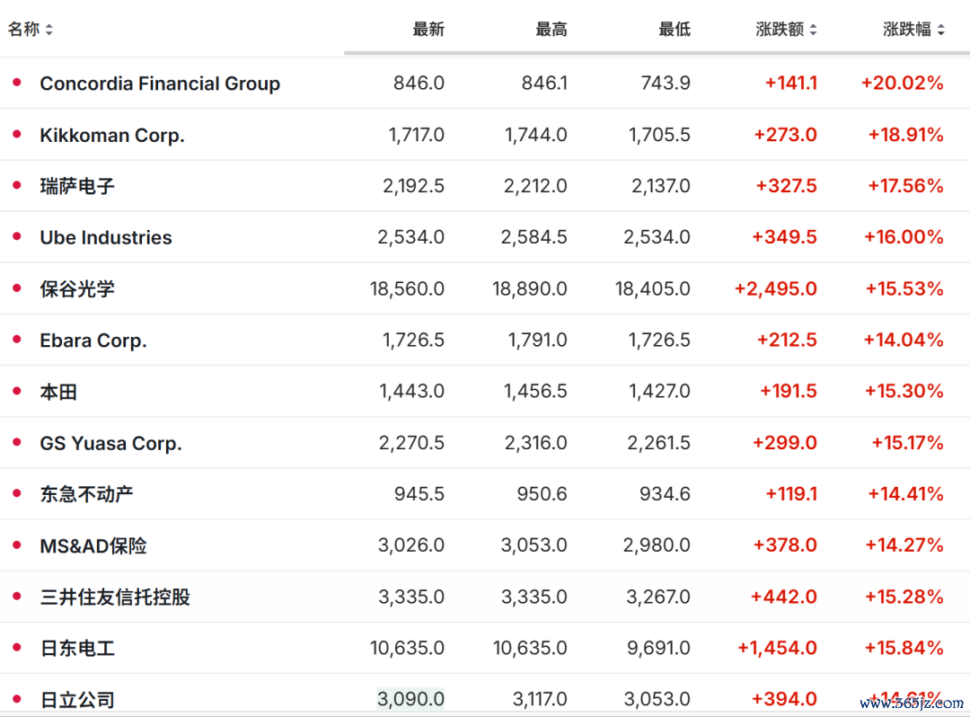Click the red dot beside Concordia Financial Group
The height and width of the screenshot is (717, 970).
click(x=17, y=83)
